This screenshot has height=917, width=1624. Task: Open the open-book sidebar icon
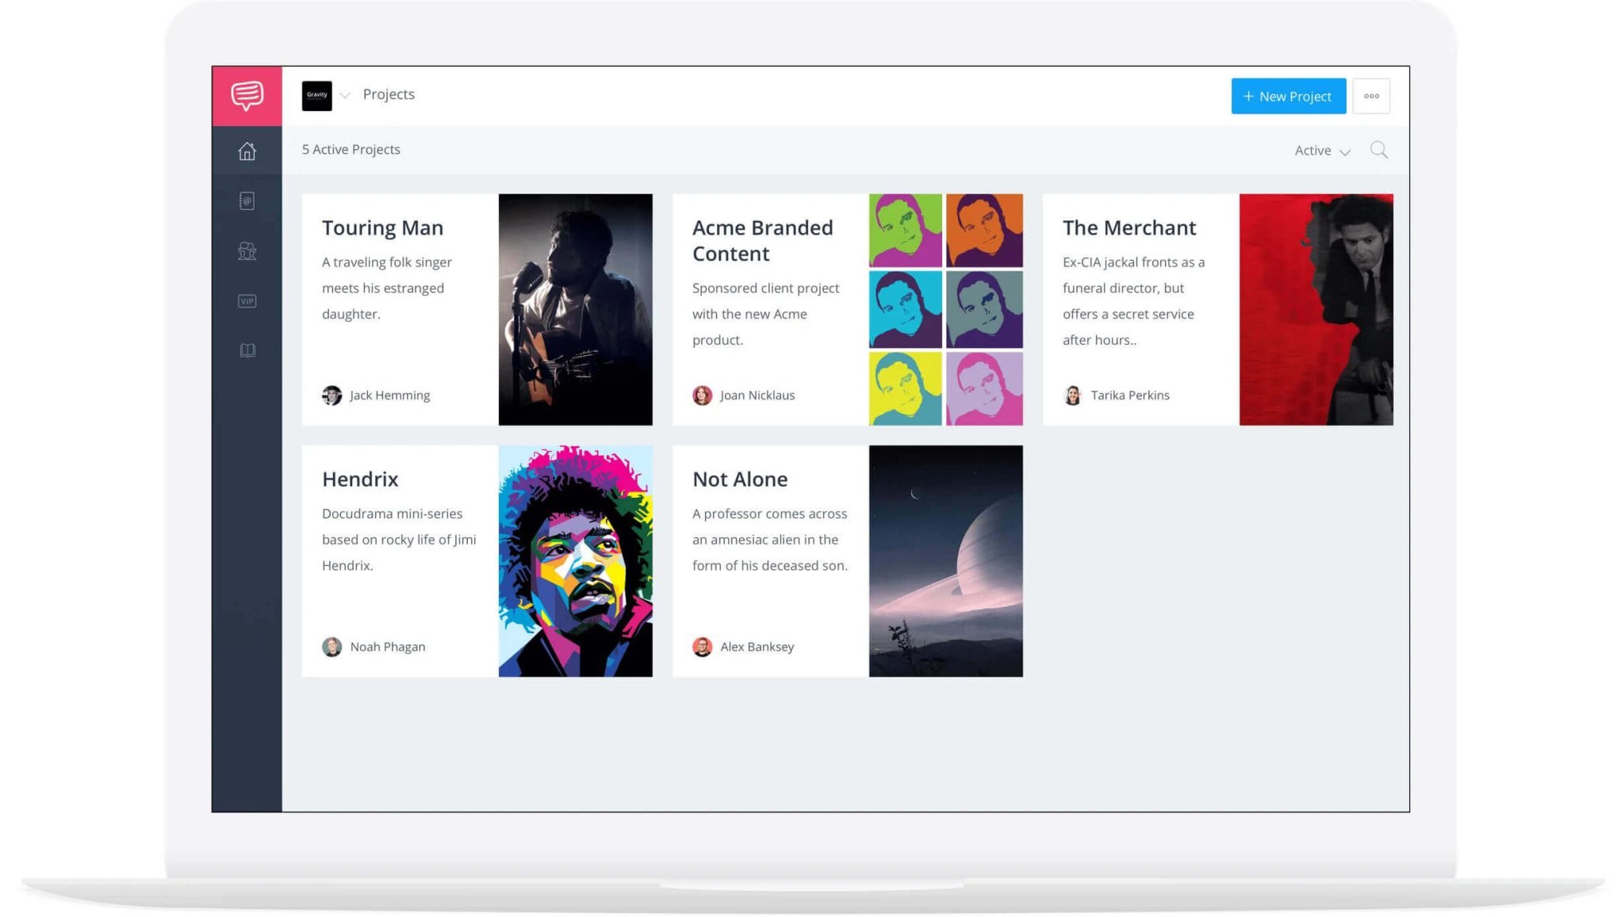click(x=247, y=350)
